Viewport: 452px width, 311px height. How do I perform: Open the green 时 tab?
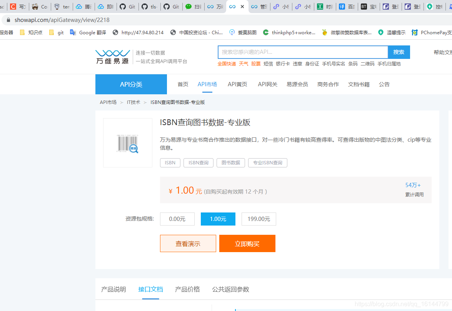pos(325,6)
